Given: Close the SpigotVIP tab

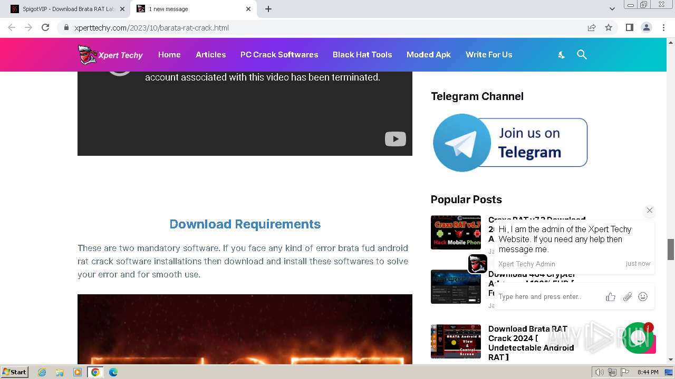Looking at the screenshot, I should 122,9.
